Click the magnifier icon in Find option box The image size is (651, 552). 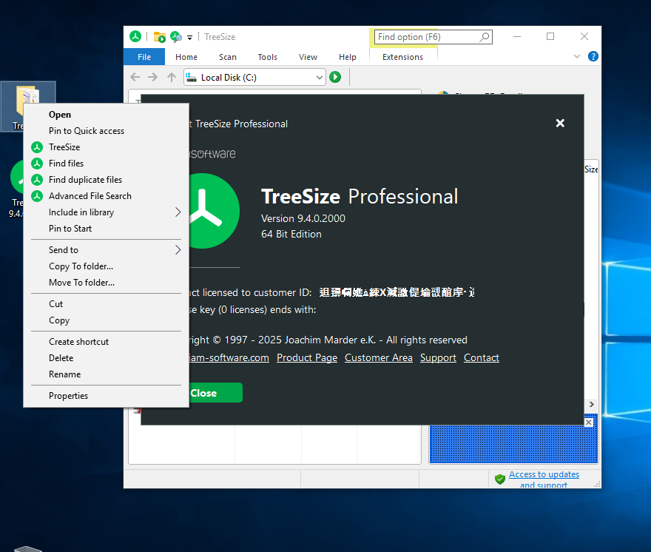coord(484,37)
